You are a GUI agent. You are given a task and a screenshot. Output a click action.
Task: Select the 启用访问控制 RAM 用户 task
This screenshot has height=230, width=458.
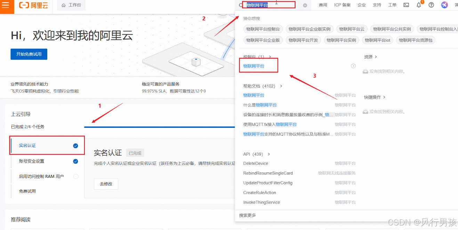[47, 176]
